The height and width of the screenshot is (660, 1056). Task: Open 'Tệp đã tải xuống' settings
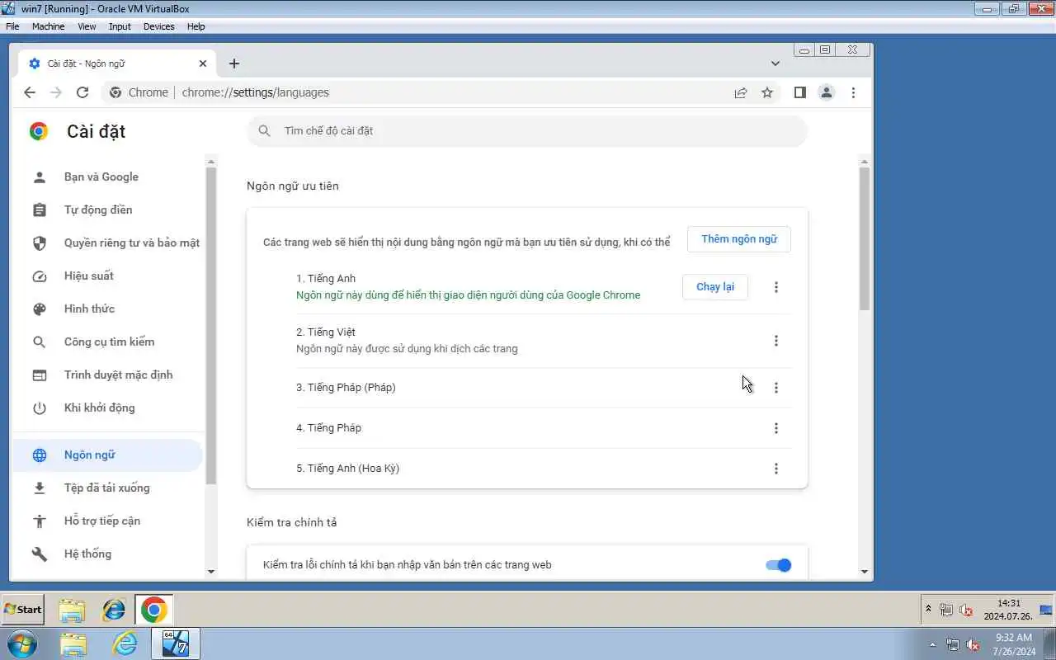click(x=107, y=488)
